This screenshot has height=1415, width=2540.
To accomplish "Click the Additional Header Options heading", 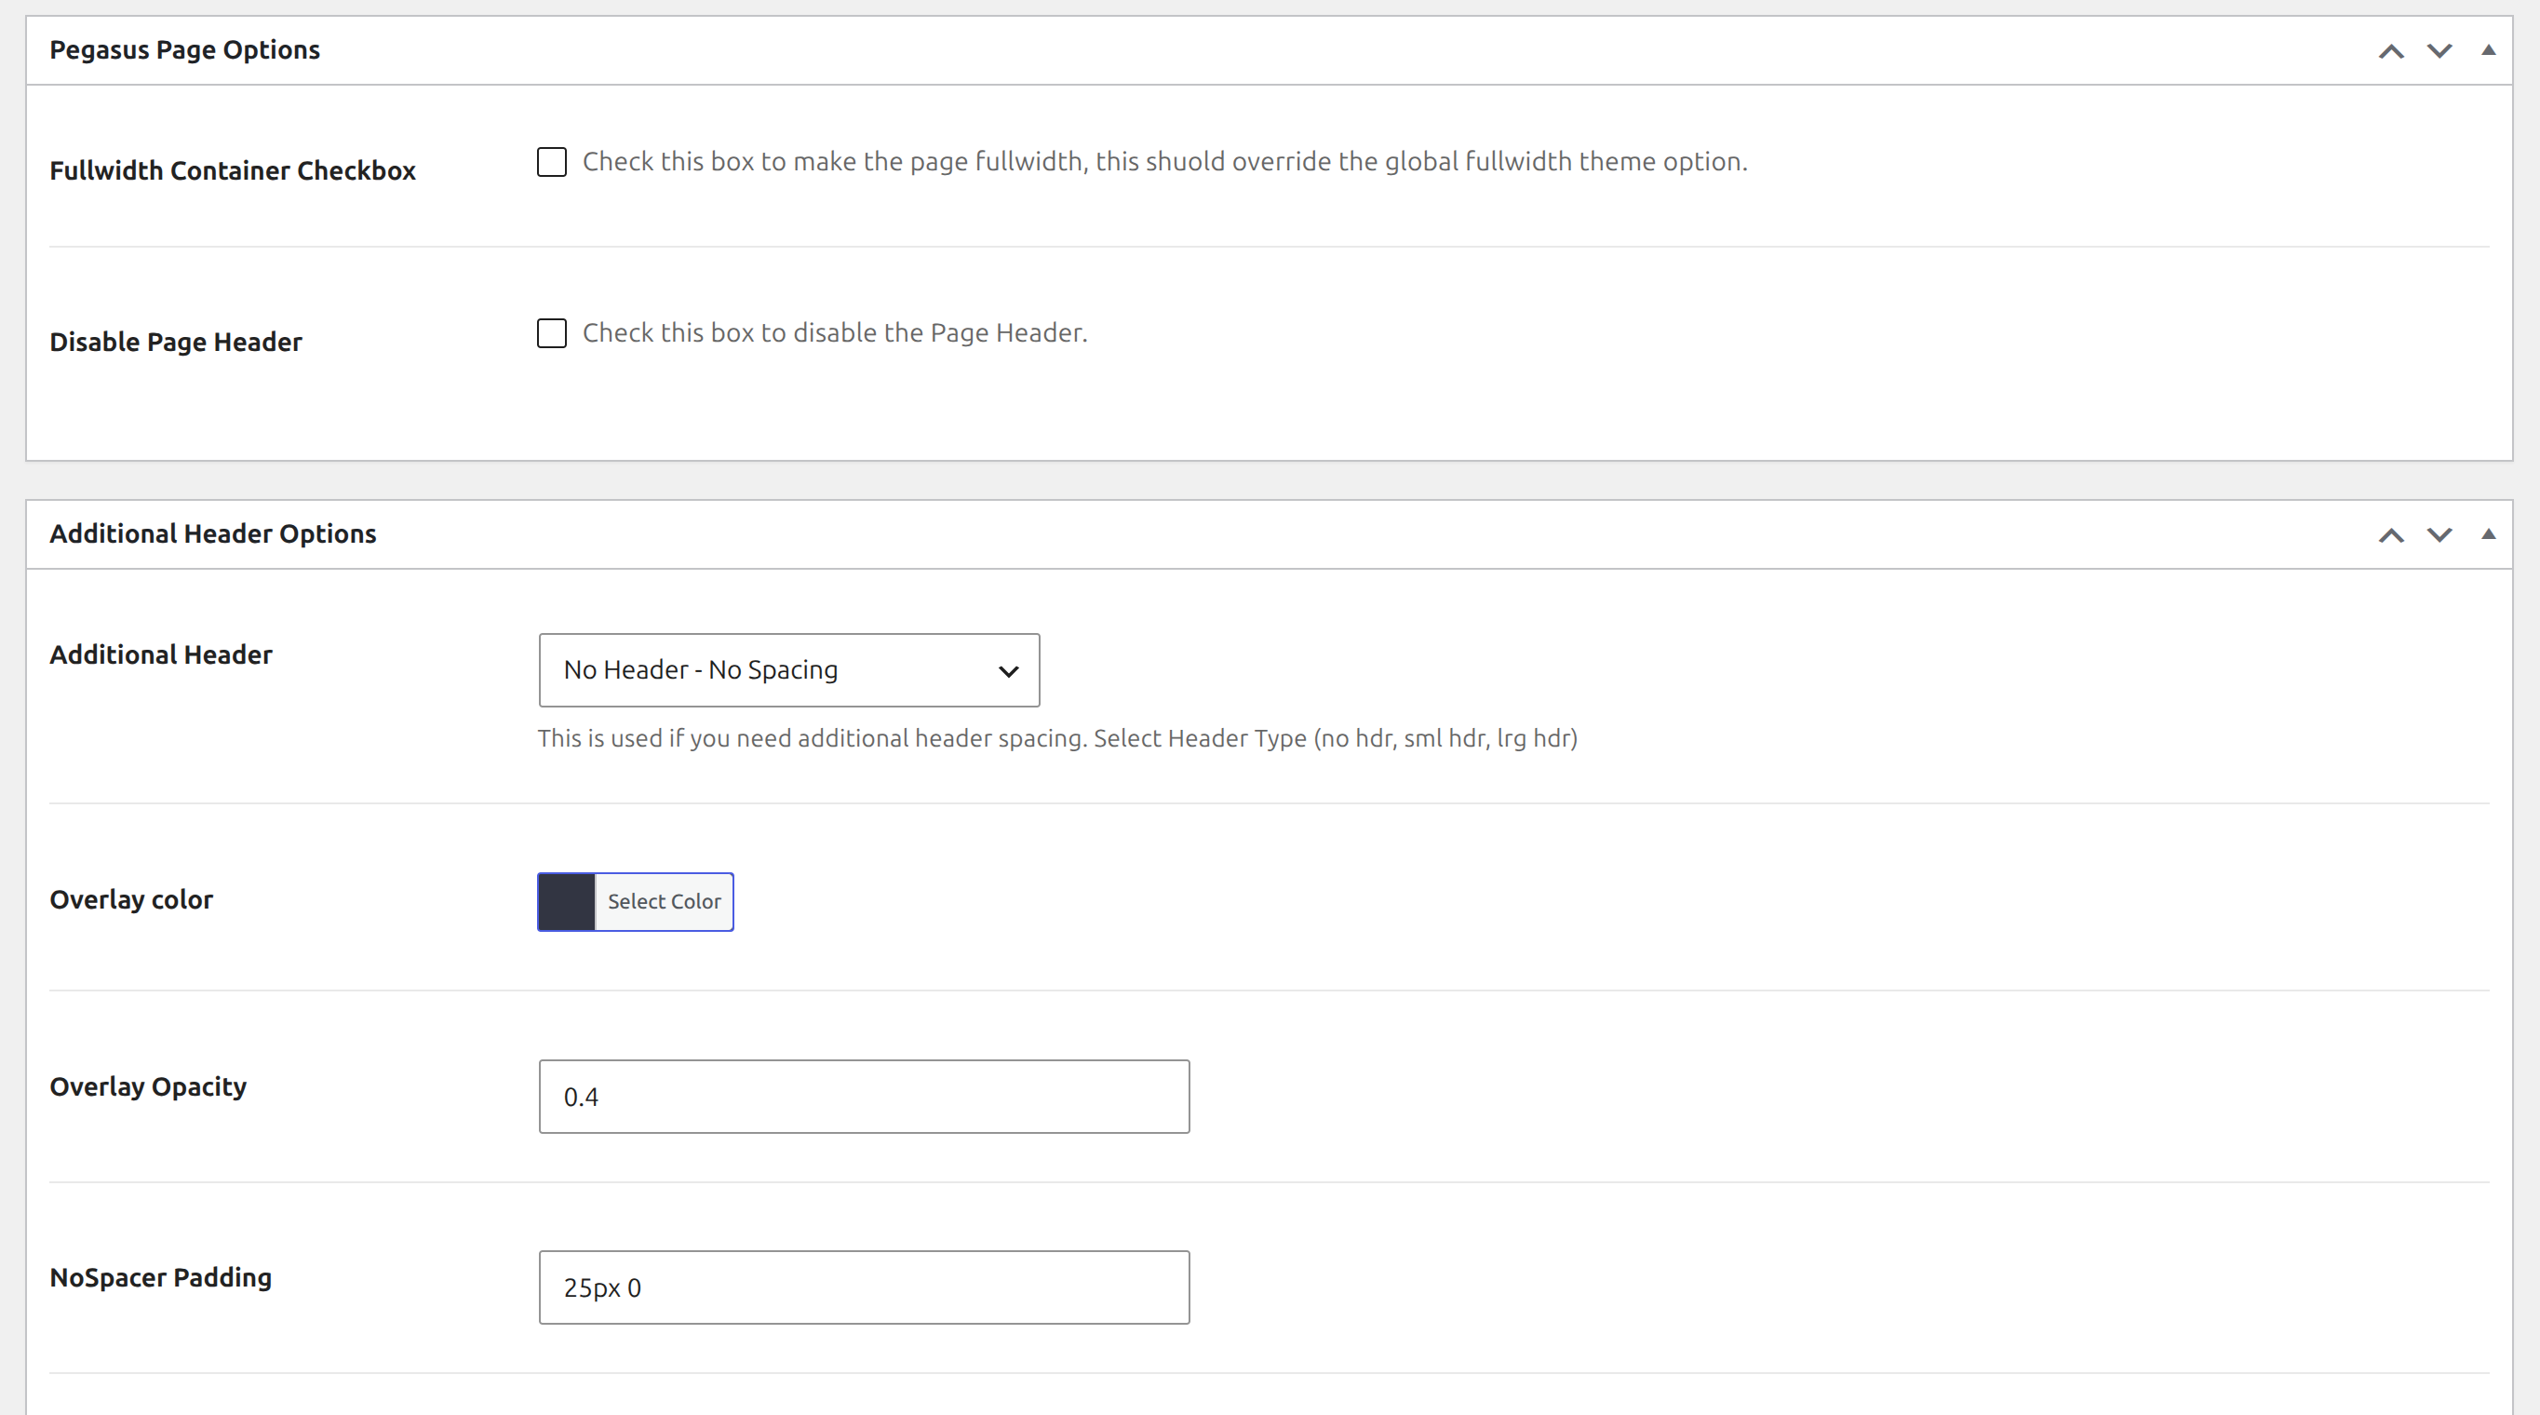I will tap(213, 534).
